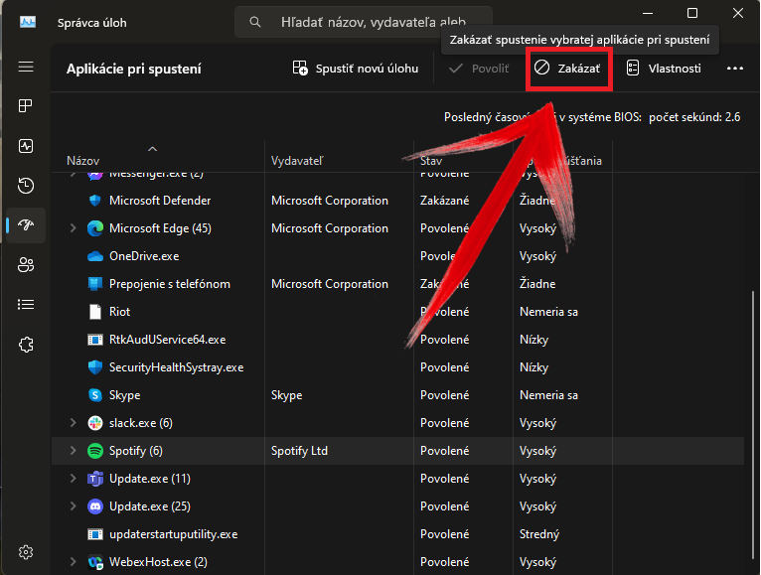Select updaterstartuputility.exe row name

(173, 534)
